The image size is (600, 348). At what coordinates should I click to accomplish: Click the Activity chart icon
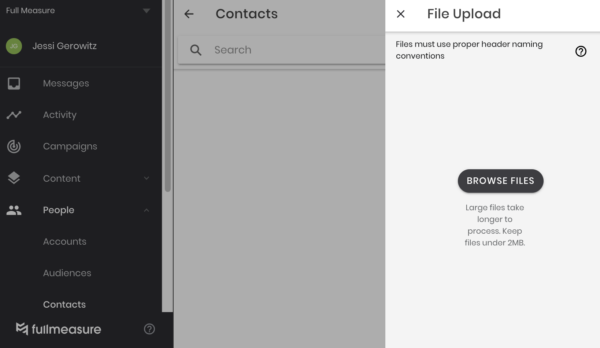[x=14, y=115]
